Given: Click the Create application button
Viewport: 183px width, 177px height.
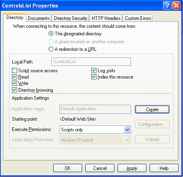Looking at the screenshot, I should pos(152,110).
